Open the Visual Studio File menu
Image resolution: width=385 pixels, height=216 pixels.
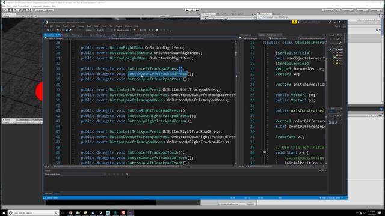46,26
